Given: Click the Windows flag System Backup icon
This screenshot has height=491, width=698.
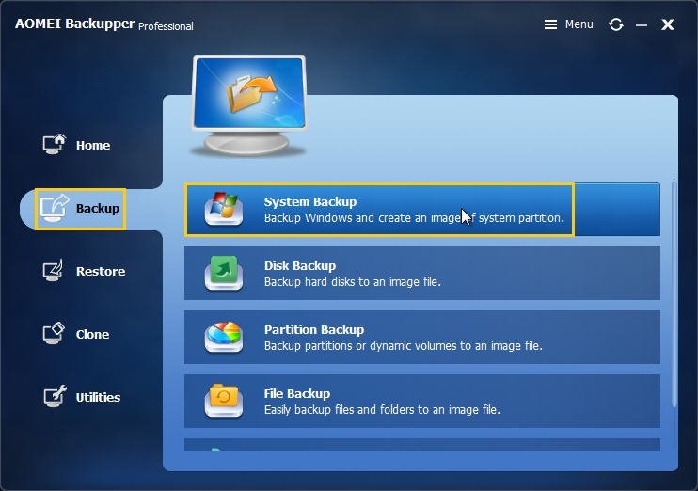Looking at the screenshot, I should point(224,208).
